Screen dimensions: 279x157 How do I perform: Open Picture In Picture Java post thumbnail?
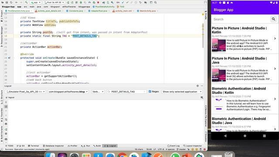click(x=219, y=75)
